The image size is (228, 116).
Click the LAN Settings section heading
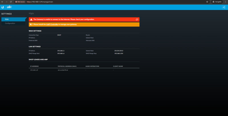tap(34, 47)
